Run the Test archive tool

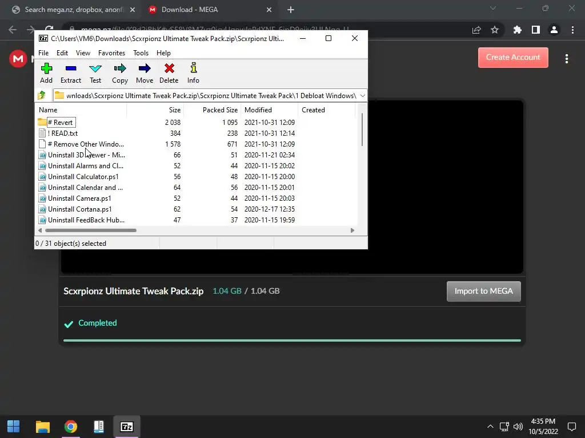95,73
